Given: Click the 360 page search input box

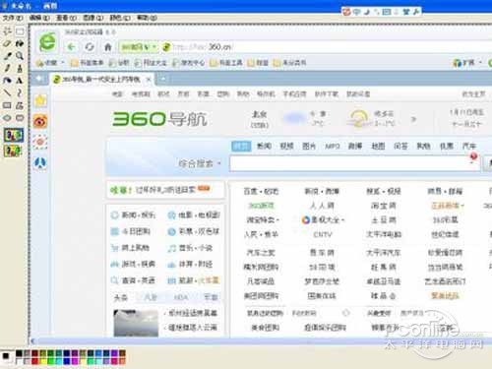Looking at the screenshot, I should [355, 163].
